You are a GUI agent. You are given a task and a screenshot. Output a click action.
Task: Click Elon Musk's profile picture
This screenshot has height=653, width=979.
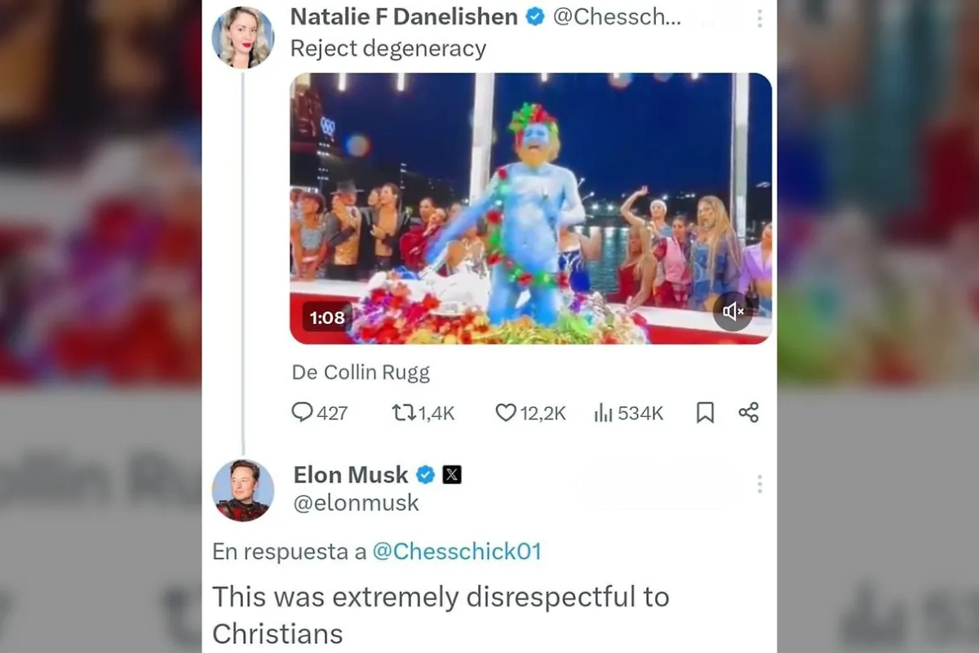pyautogui.click(x=243, y=490)
